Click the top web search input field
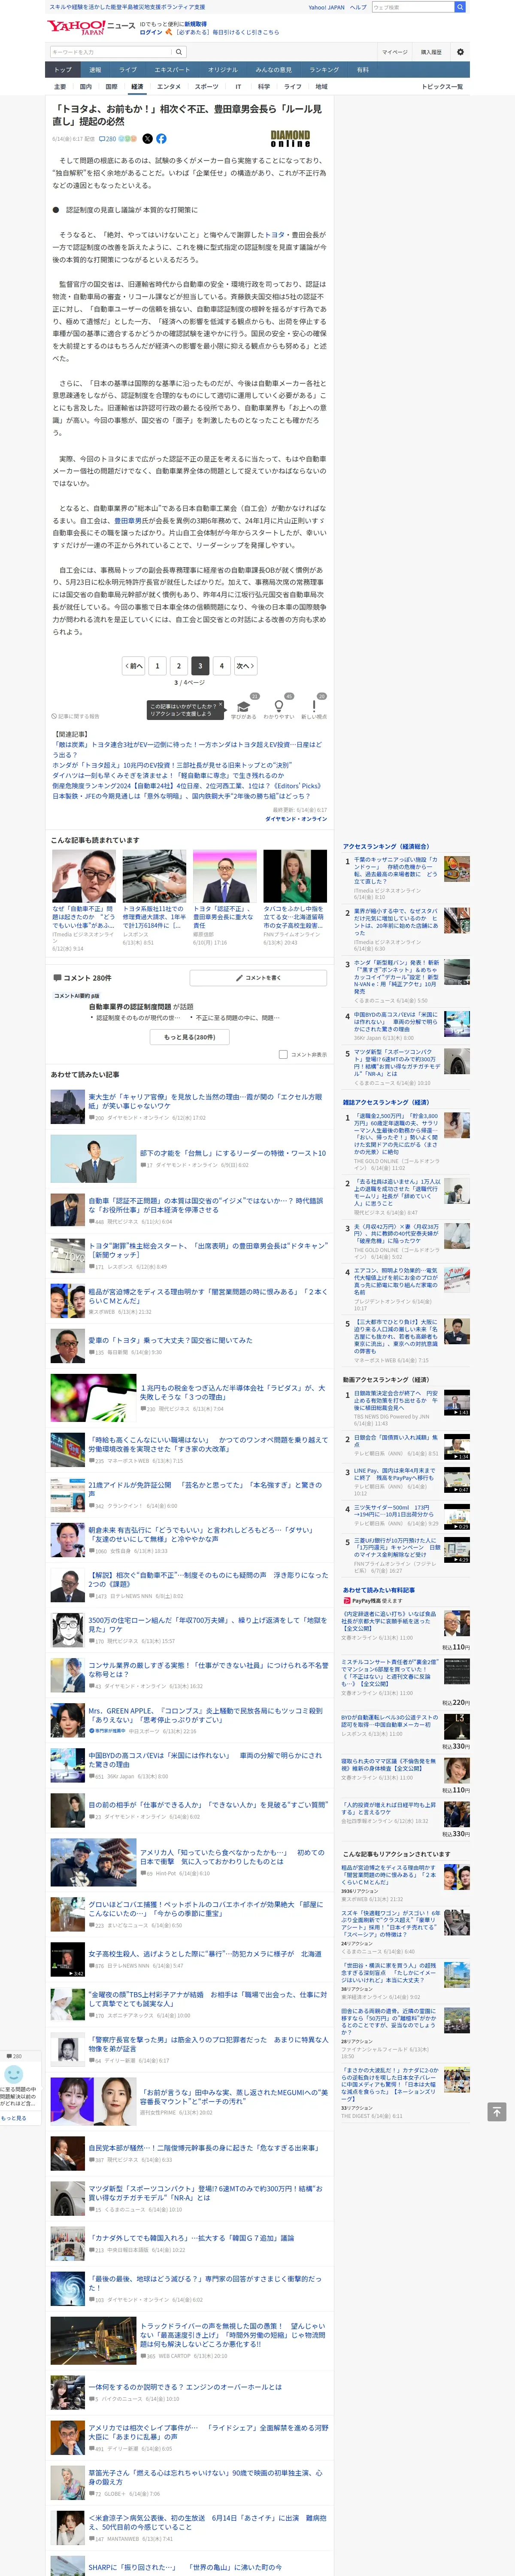The image size is (515, 2576). [x=412, y=7]
